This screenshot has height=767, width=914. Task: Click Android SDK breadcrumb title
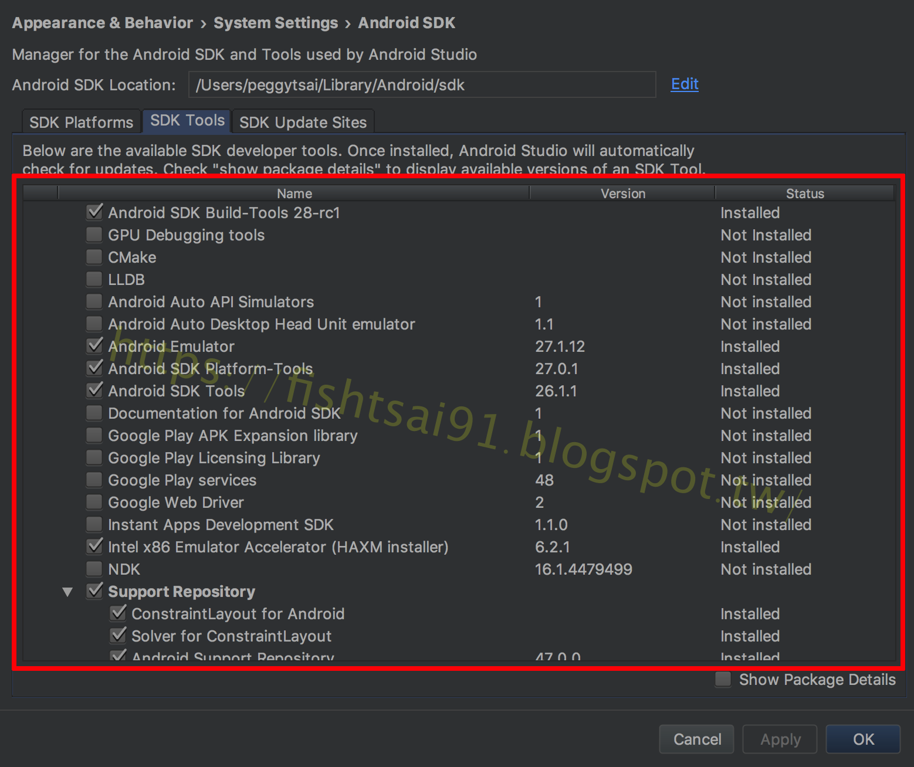coord(407,23)
